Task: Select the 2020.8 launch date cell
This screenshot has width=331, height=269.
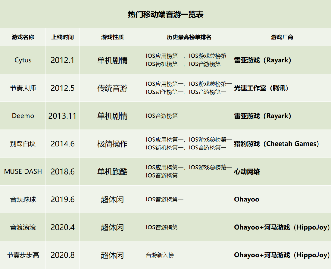Action: (63, 255)
